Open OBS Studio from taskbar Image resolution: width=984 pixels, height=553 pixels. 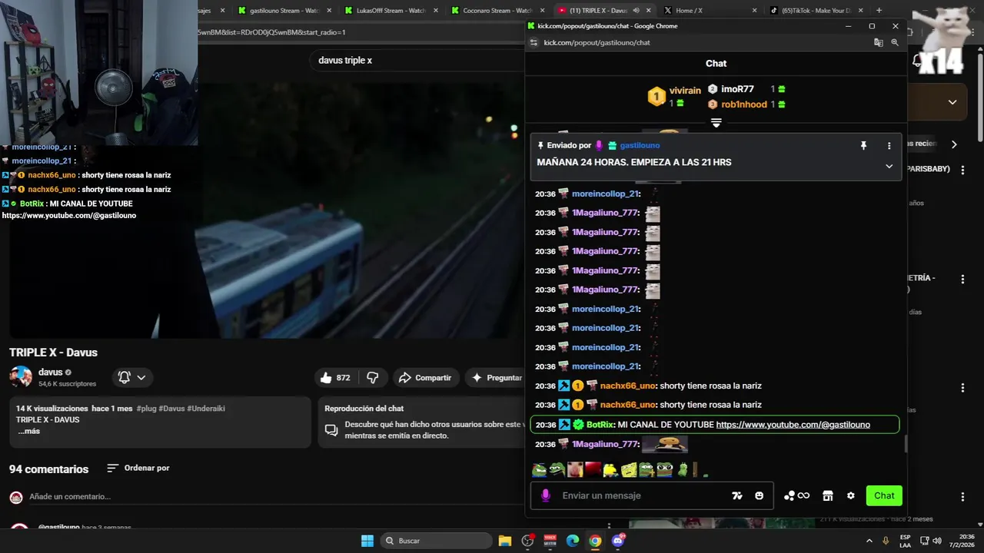pyautogui.click(x=527, y=541)
